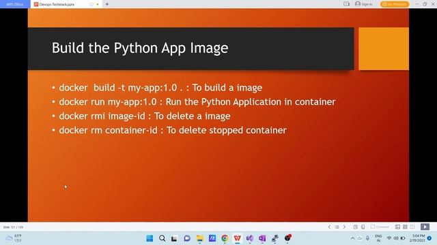Viewport: 437px width, 245px height.
Task: Open the Windows Start menu
Action: click(x=150, y=238)
